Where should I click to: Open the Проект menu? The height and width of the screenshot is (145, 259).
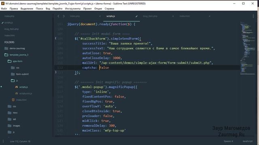[87, 8]
